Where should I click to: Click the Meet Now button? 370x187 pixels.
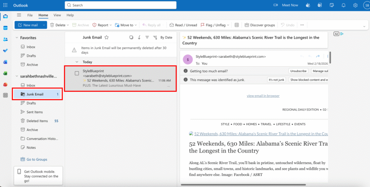(286, 5)
